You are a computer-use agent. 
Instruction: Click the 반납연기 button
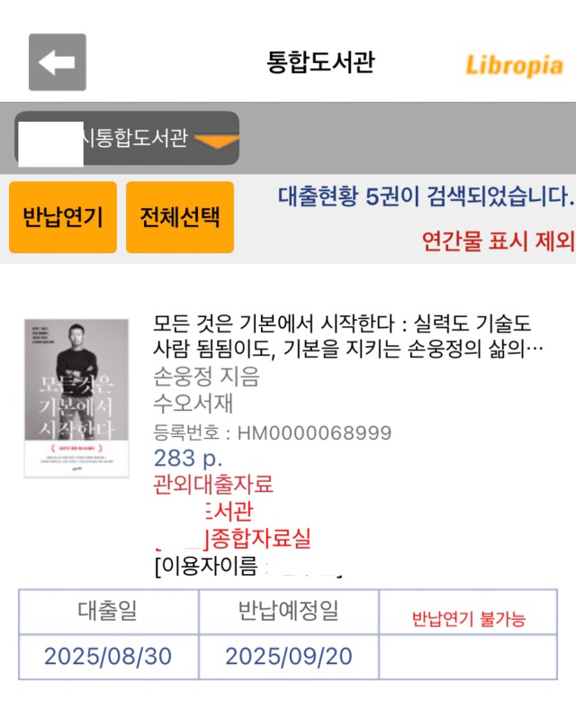click(63, 217)
